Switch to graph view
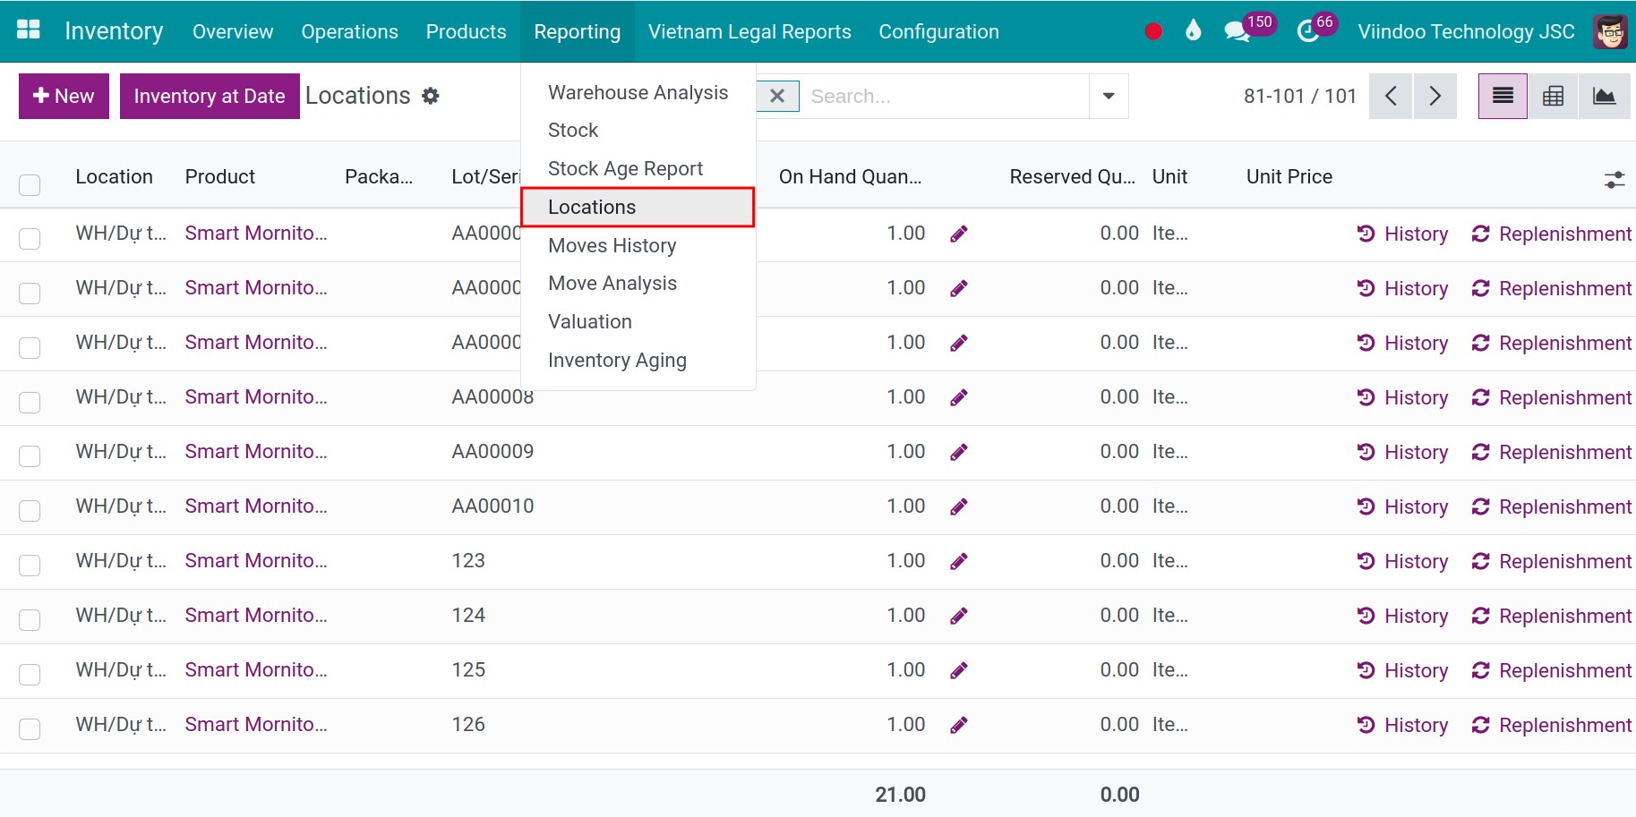The width and height of the screenshot is (1636, 817). pos(1604,96)
